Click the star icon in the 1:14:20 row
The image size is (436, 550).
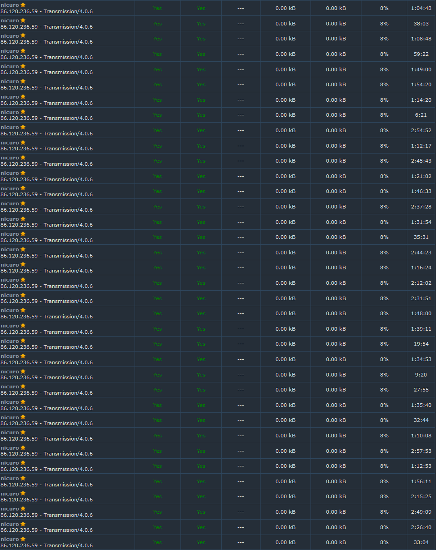[x=23, y=97]
